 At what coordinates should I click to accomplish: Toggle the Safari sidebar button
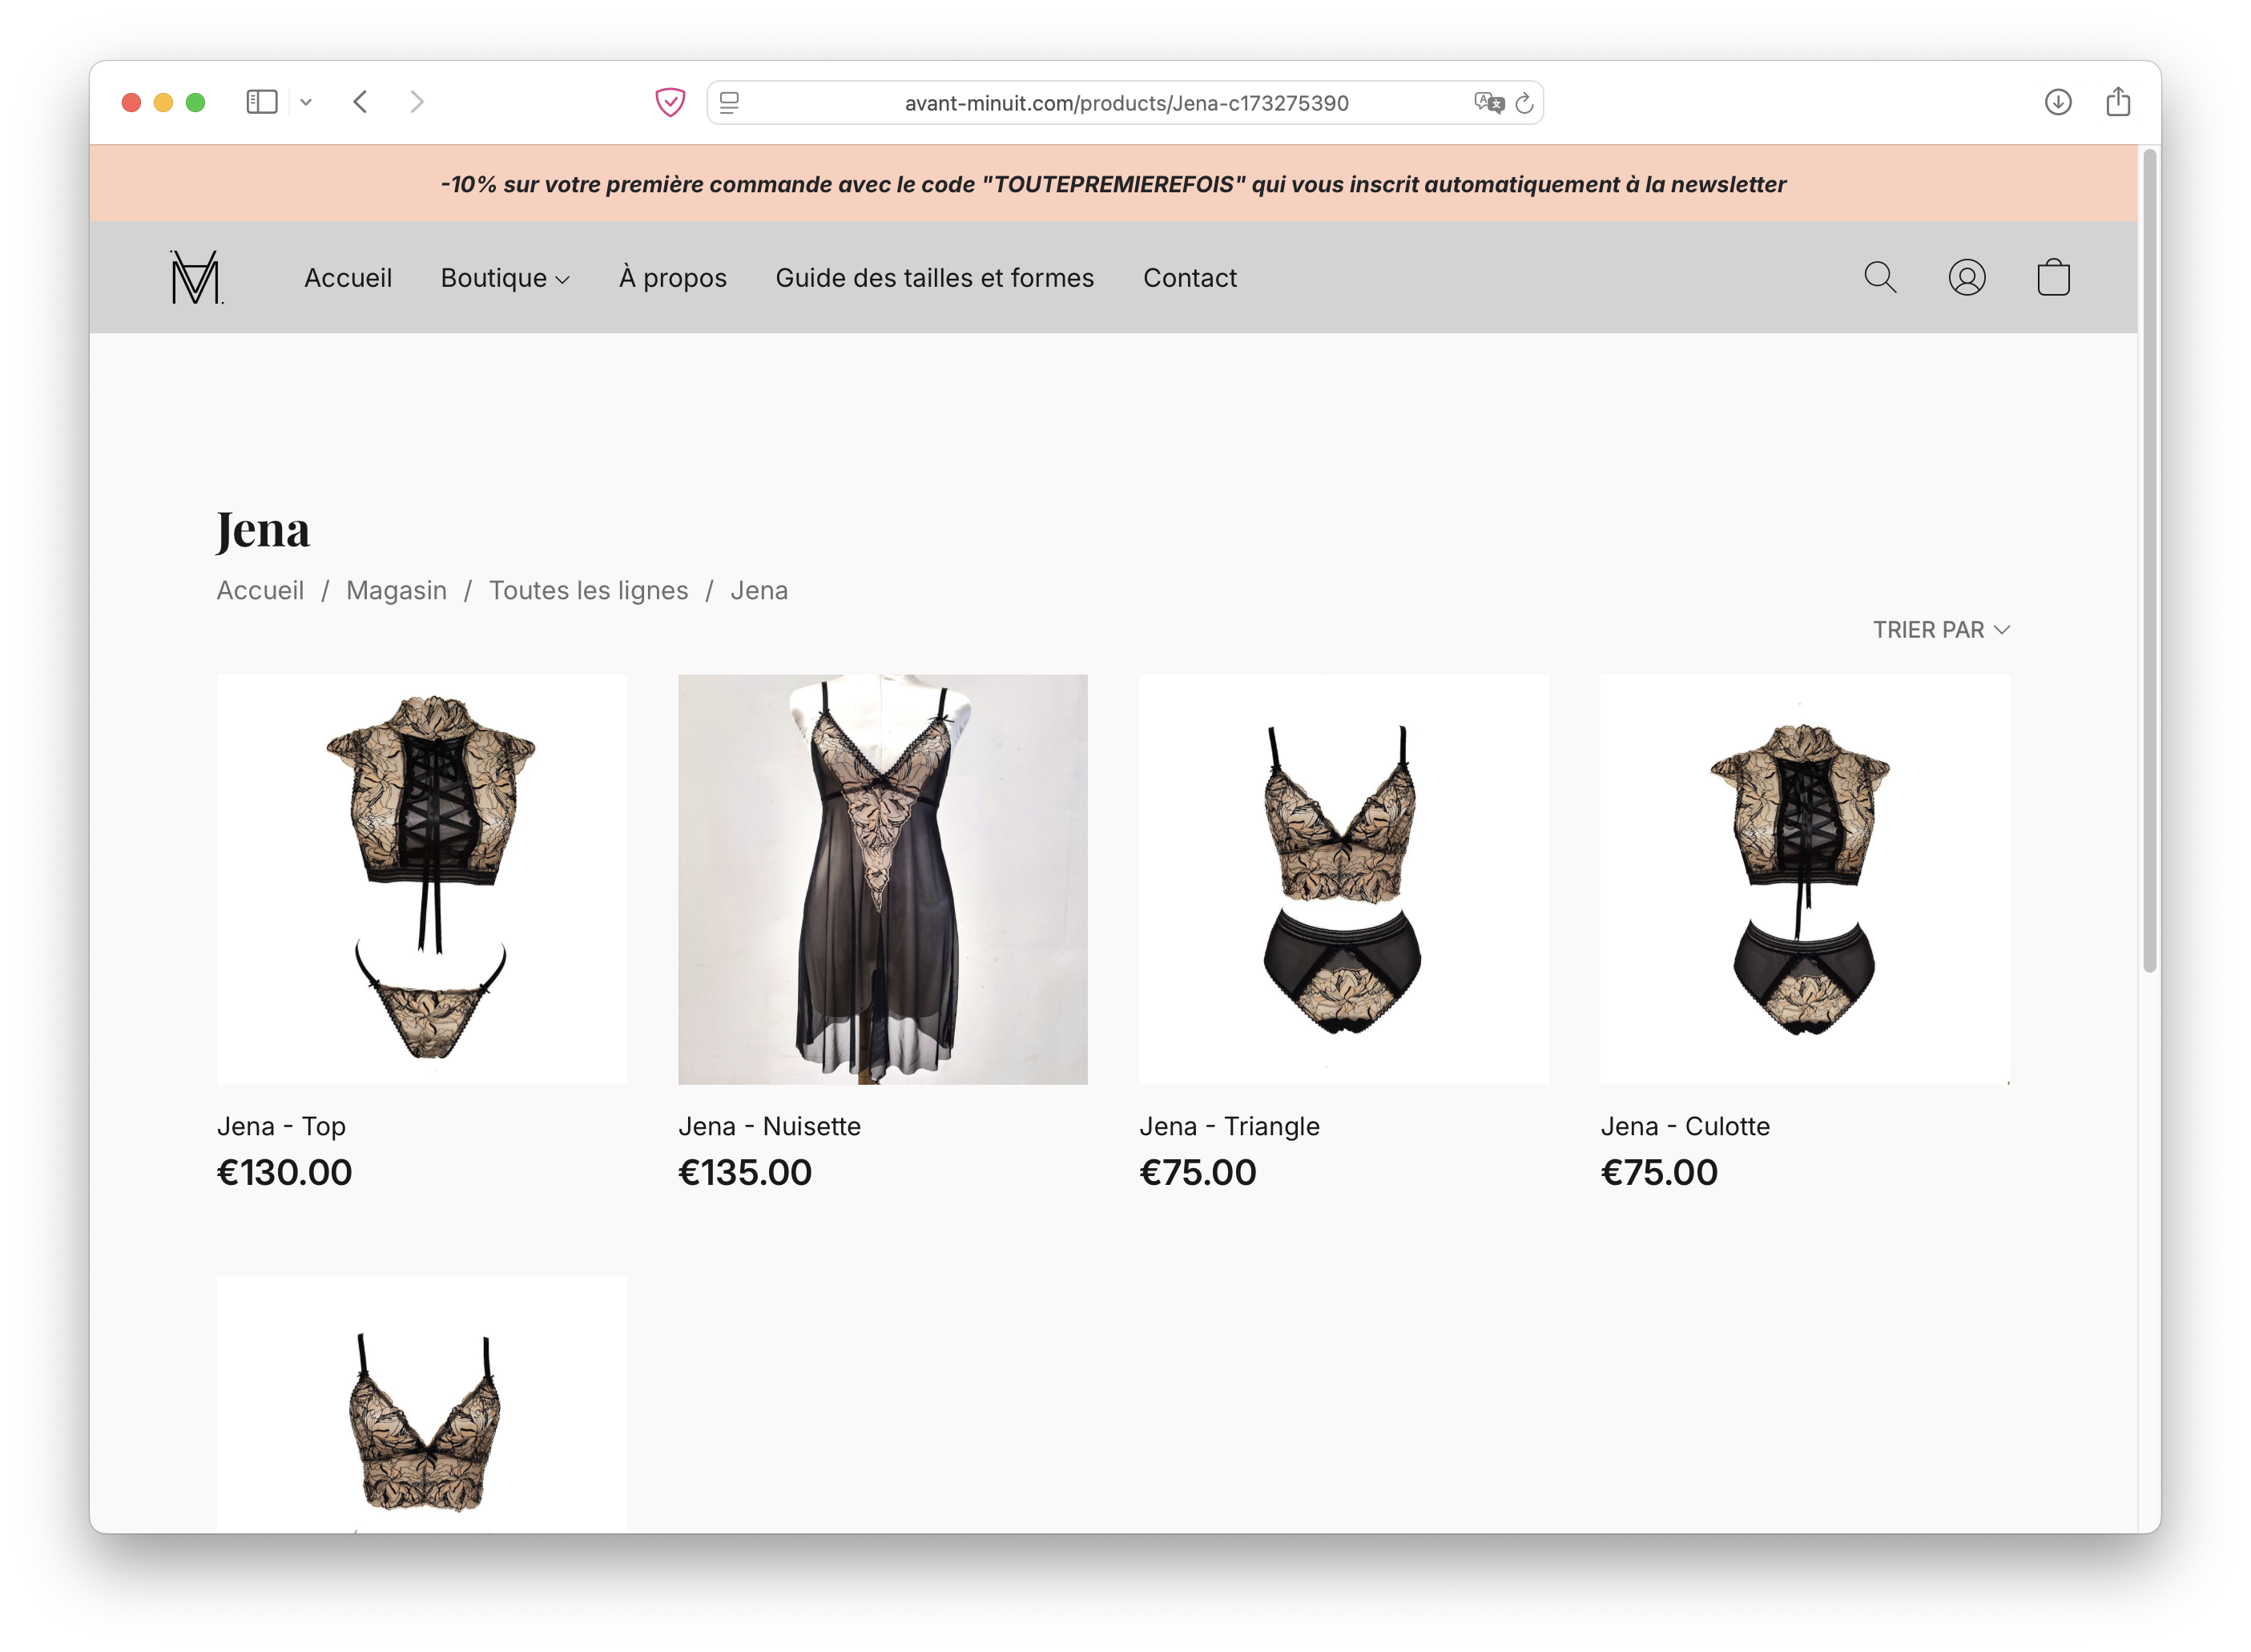pyautogui.click(x=261, y=102)
